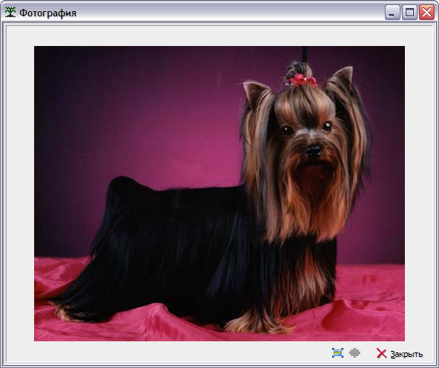Click the red X beside Закрыть
439x368 pixels.
coord(381,353)
